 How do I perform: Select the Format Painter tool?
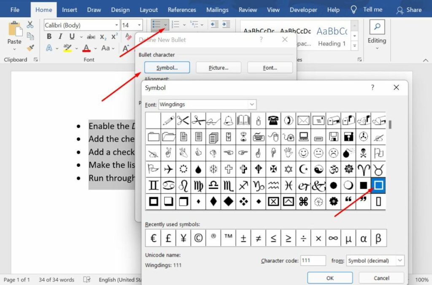point(30,48)
